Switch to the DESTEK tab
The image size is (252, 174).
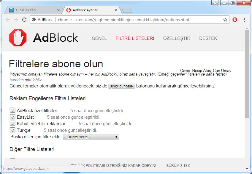tap(208, 38)
